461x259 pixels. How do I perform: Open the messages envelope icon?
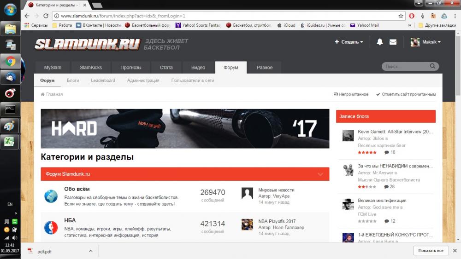coord(393,42)
